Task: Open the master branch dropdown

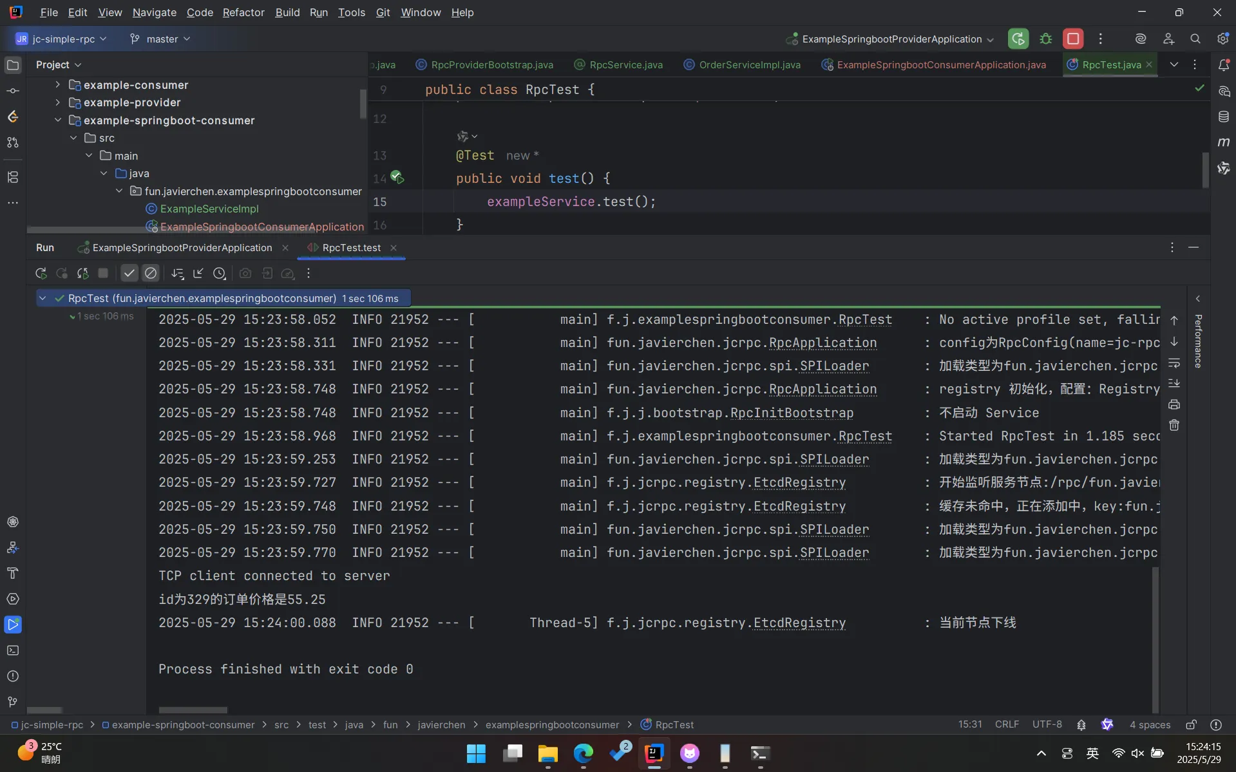Action: coord(160,39)
